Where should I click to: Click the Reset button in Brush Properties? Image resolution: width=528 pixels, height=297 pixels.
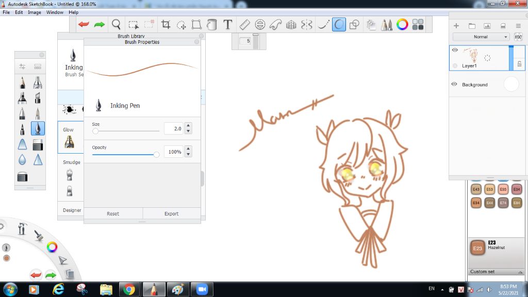click(113, 213)
